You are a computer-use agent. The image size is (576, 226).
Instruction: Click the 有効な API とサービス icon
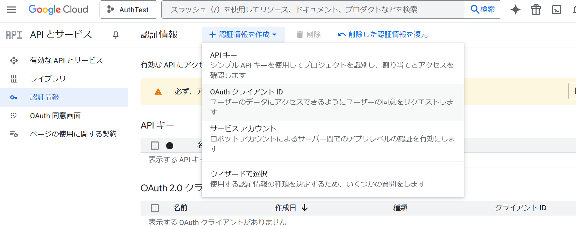point(14,60)
